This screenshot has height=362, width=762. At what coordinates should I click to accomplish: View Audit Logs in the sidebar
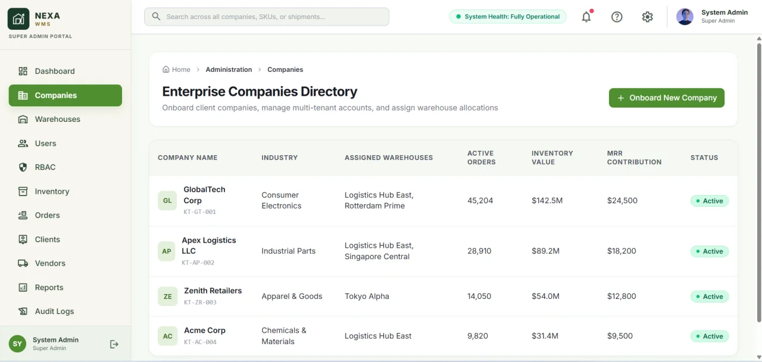65,311
